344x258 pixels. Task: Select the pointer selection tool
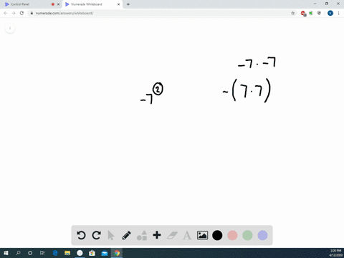pyautogui.click(x=111, y=235)
